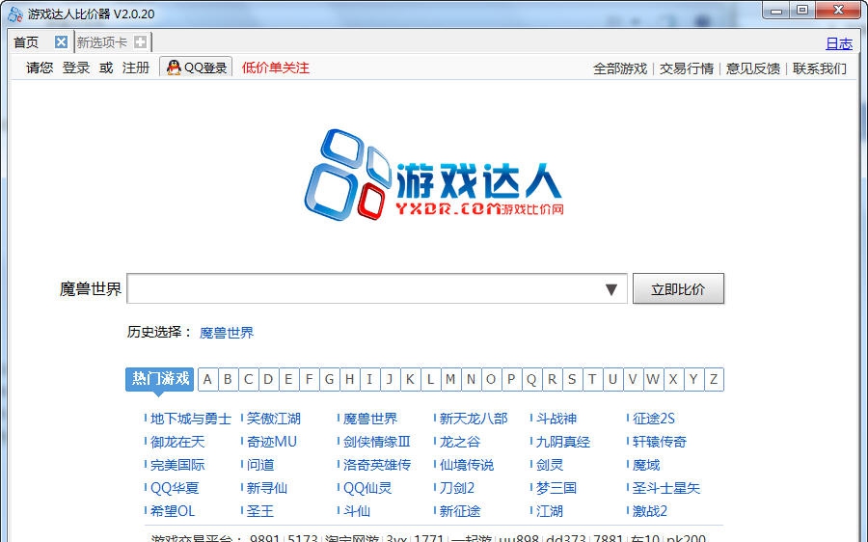The height and width of the screenshot is (542, 868).
Task: Choose the game 轩辕传奇
Action: pyautogui.click(x=660, y=442)
